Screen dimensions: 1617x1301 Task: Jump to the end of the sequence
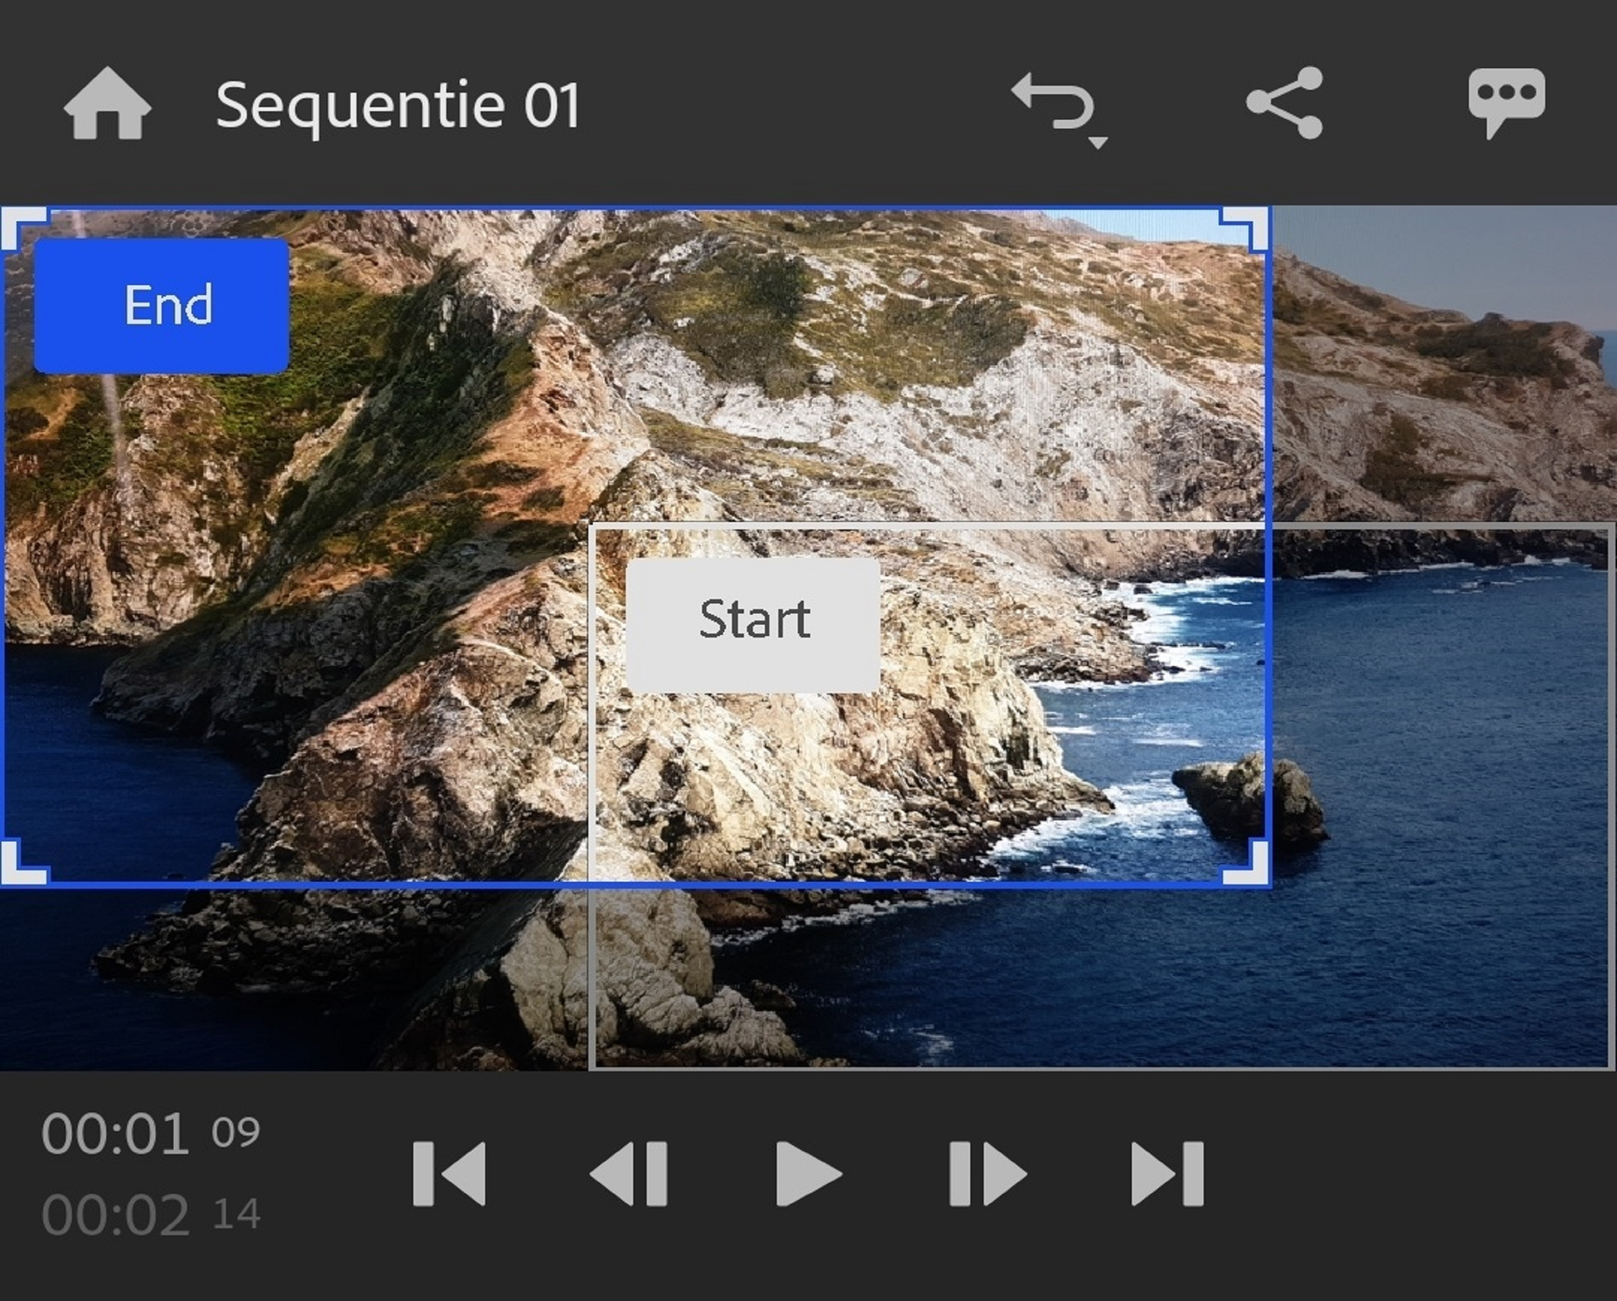click(x=1167, y=1174)
